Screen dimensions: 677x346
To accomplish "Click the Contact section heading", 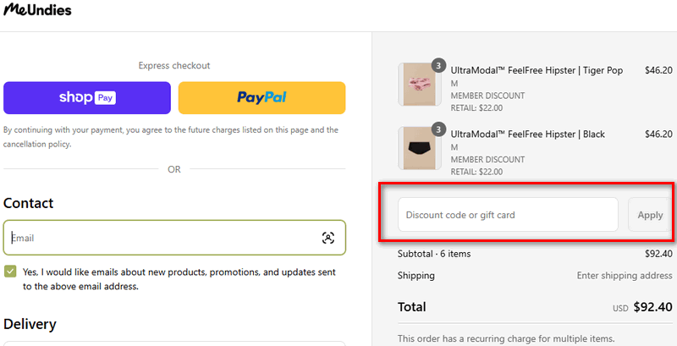I will (x=28, y=203).
